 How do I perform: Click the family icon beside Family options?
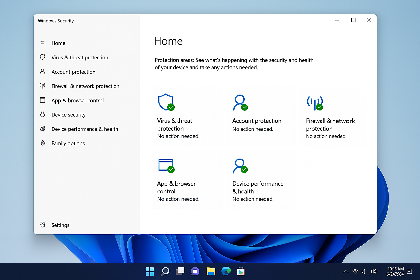point(42,143)
